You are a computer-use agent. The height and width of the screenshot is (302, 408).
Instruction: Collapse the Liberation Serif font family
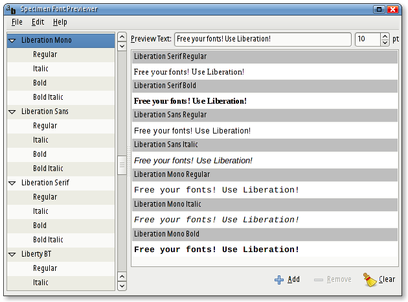tap(12, 183)
